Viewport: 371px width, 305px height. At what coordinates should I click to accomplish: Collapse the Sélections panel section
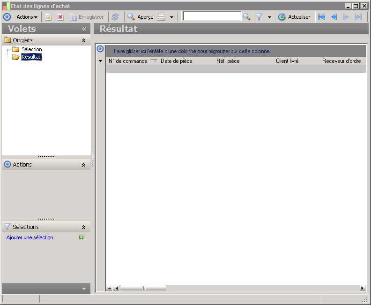83,227
